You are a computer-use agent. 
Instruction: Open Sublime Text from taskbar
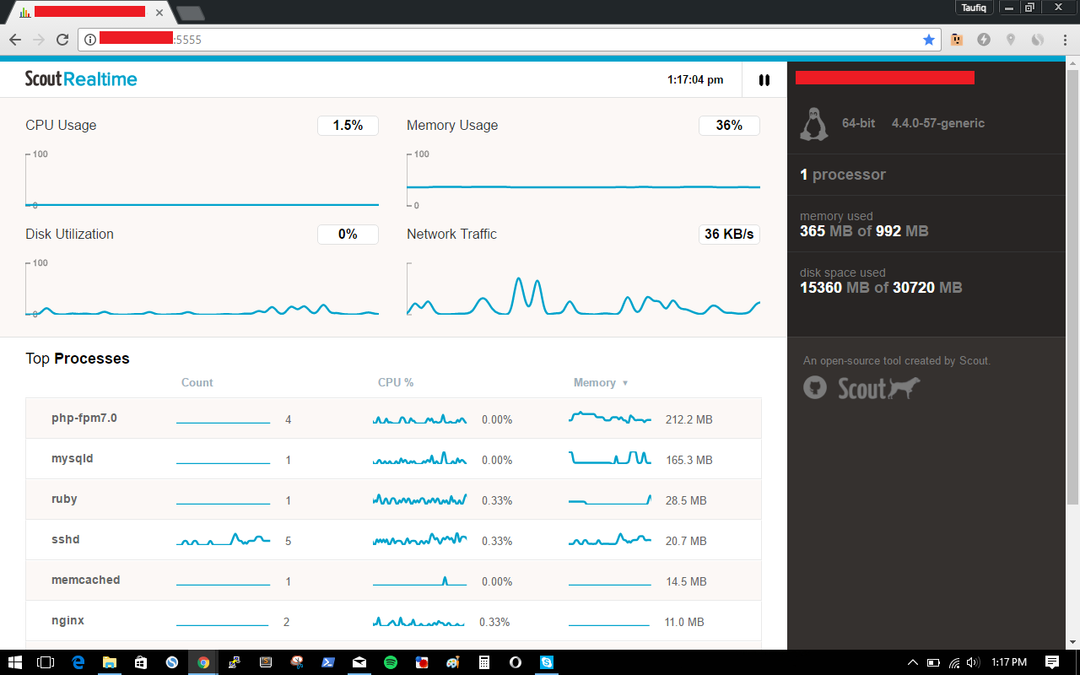(265, 662)
